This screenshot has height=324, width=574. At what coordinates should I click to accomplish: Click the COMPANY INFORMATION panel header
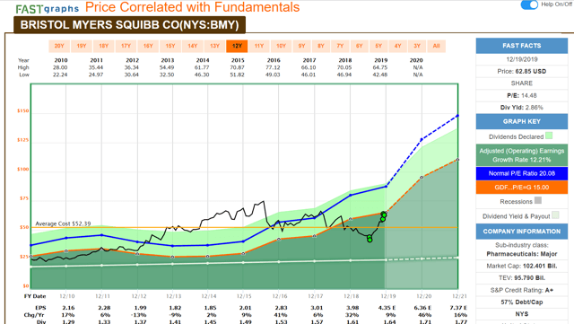tap(522, 232)
